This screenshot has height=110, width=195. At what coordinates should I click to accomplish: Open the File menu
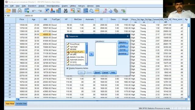pyautogui.click(x=6, y=6)
